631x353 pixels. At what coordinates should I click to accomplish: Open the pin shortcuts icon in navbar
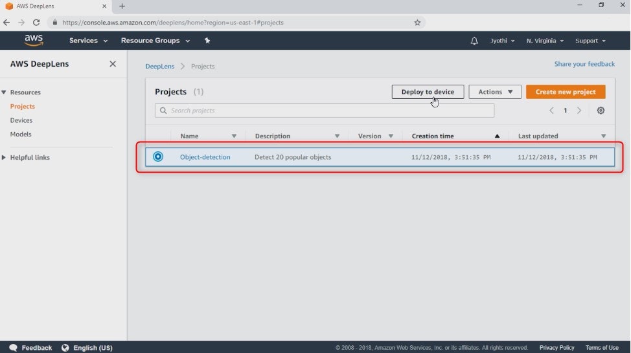pyautogui.click(x=207, y=41)
